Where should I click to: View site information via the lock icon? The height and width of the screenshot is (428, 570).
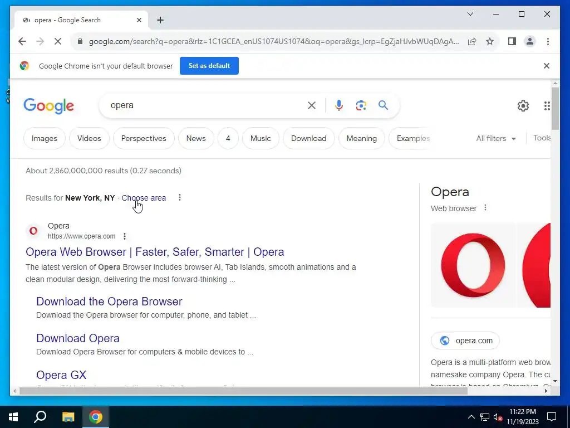point(80,41)
